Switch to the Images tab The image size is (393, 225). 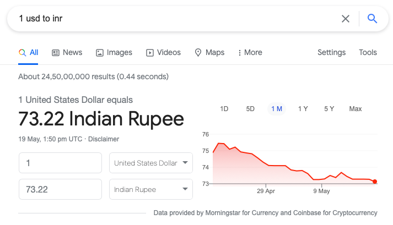tap(114, 53)
